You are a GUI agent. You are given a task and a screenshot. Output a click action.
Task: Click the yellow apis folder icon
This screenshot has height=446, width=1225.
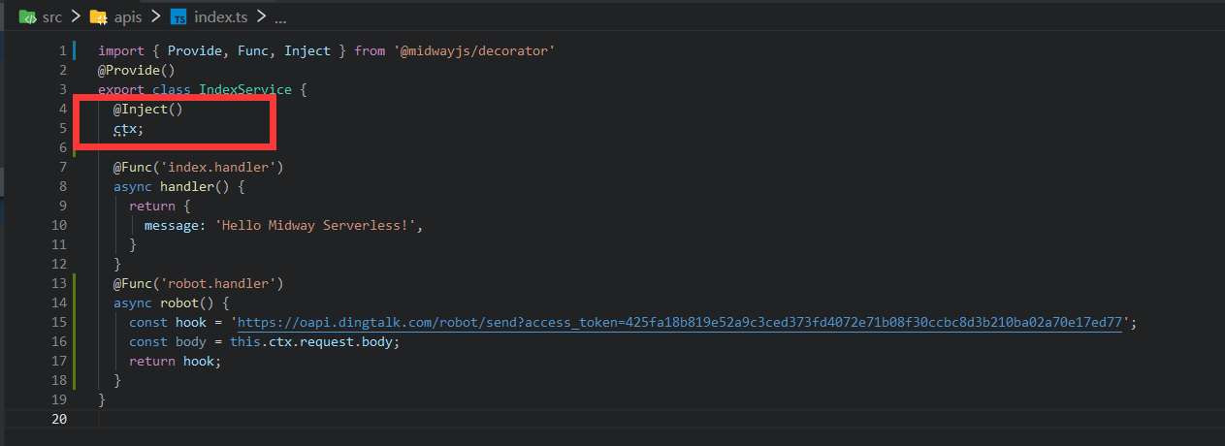coord(98,17)
